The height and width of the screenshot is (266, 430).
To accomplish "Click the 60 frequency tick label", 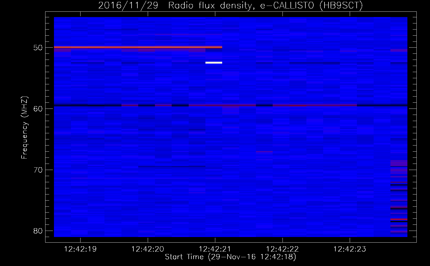I will click(38, 109).
